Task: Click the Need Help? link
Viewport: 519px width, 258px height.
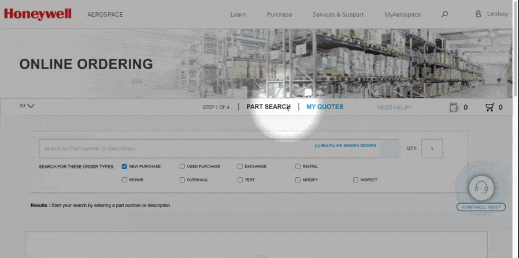Action: click(394, 107)
